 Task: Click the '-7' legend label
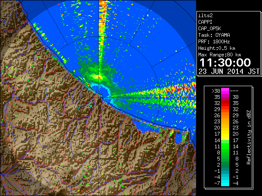coord(217,183)
